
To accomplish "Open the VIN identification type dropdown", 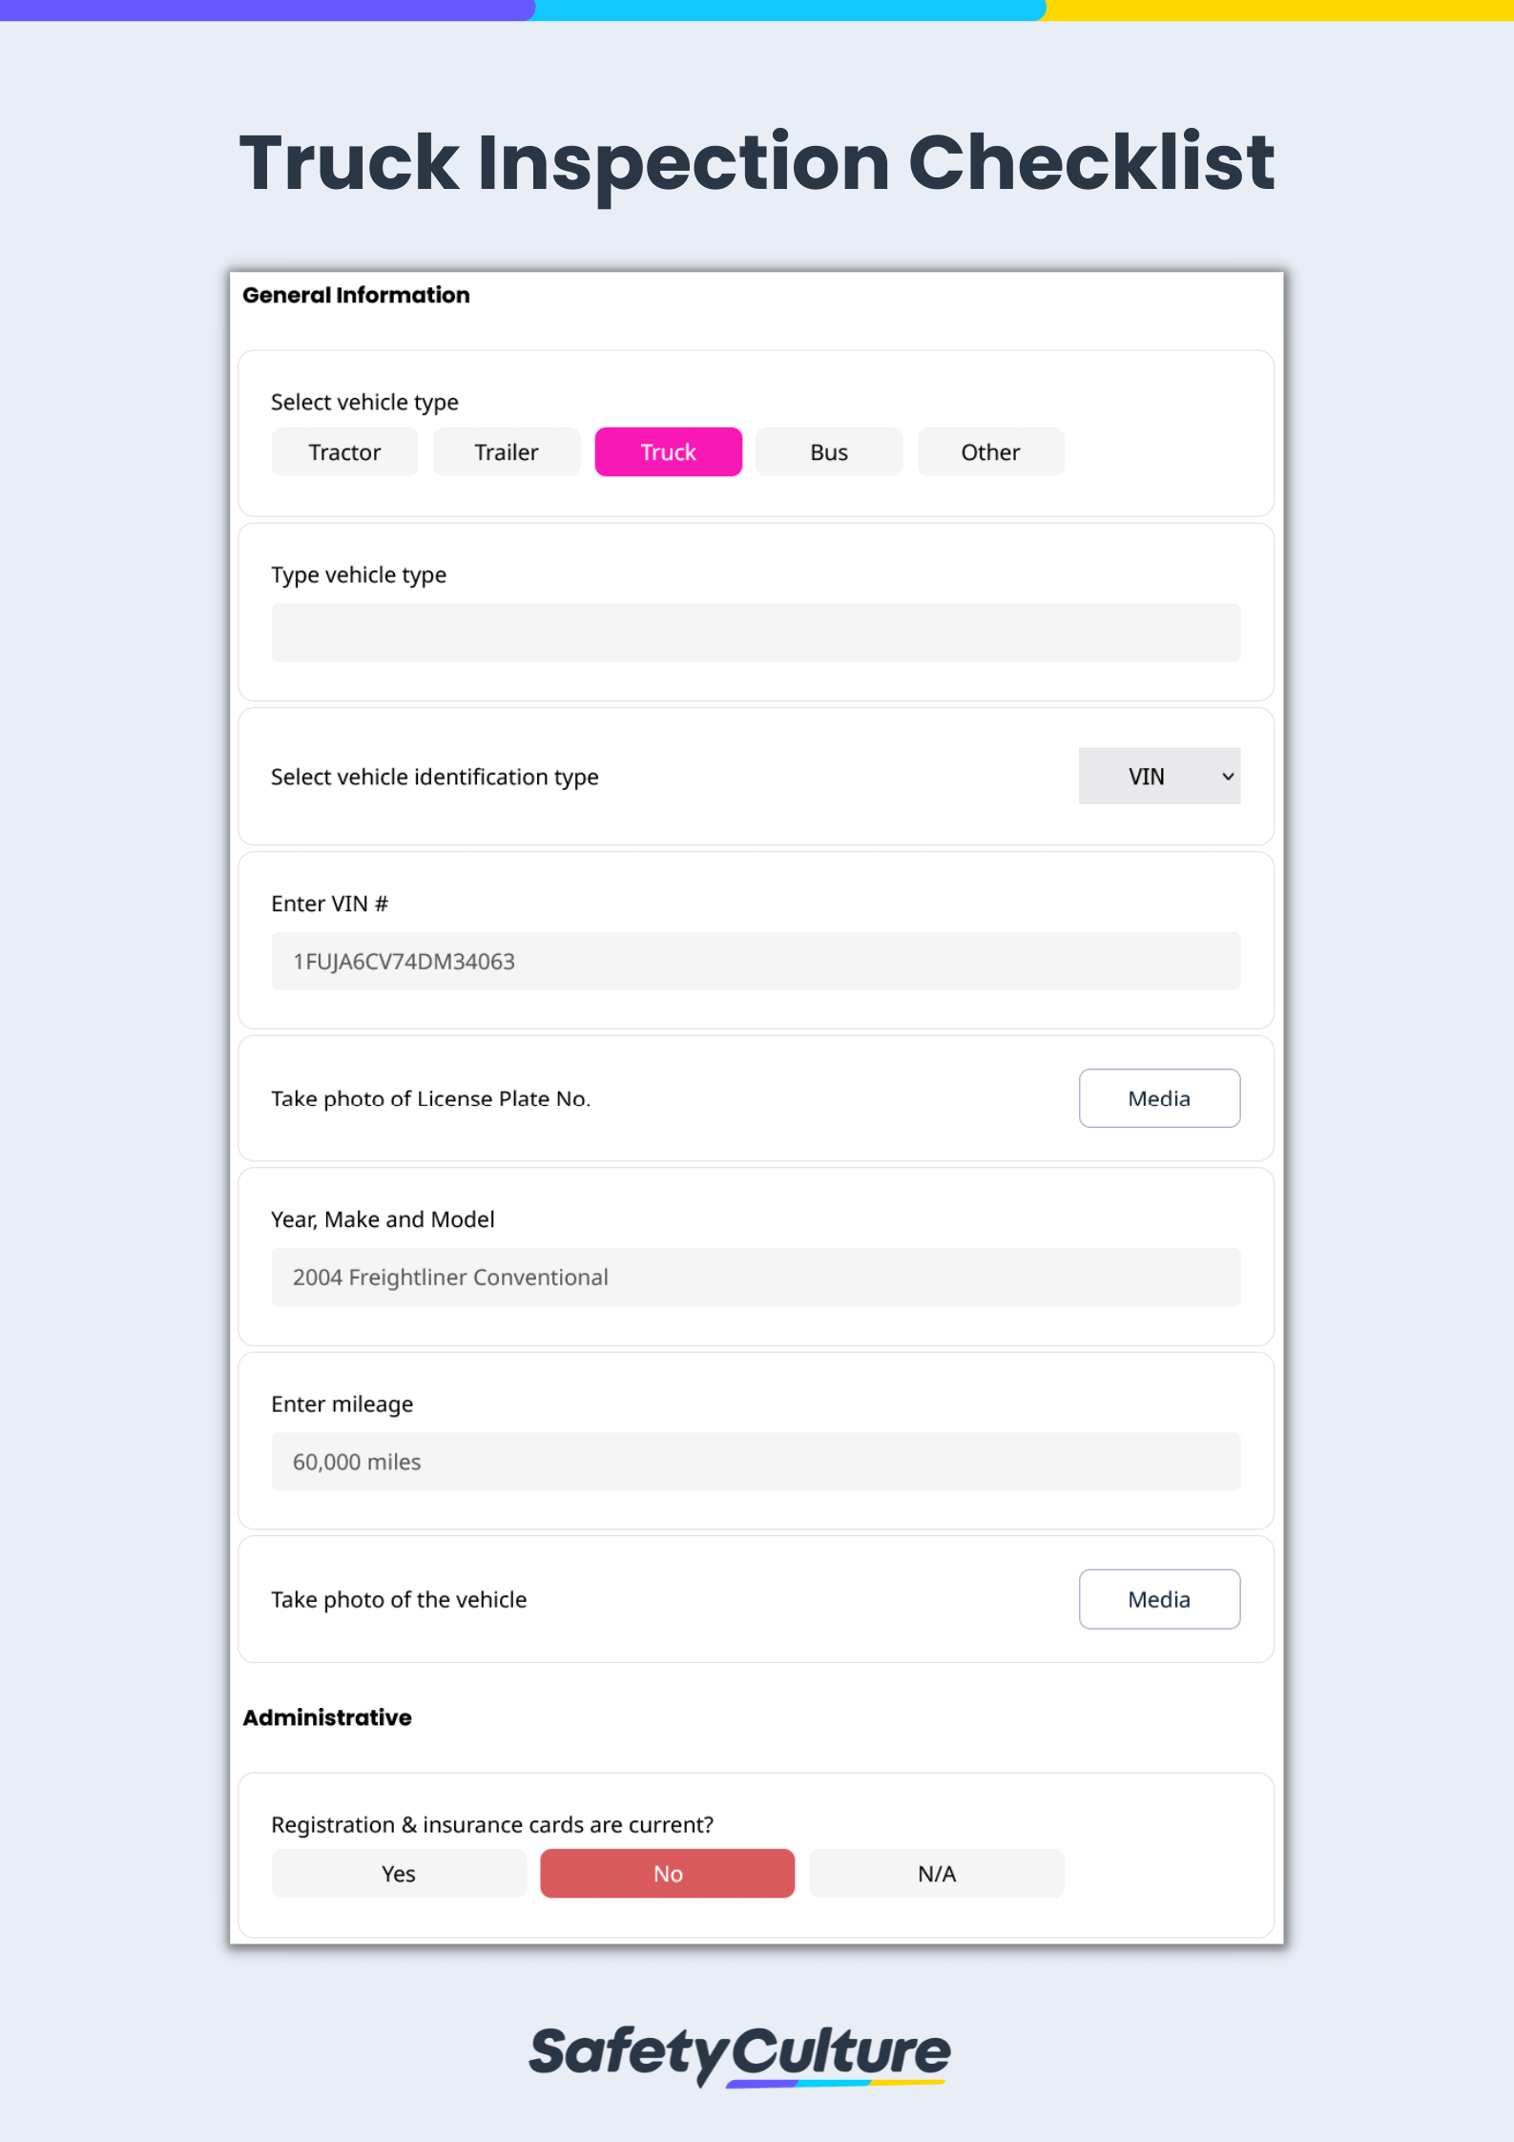I will click(1159, 776).
